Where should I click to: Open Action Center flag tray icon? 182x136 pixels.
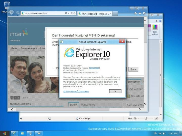point(155,133)
